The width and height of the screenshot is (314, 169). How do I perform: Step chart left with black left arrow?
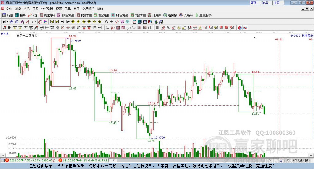click(63, 22)
